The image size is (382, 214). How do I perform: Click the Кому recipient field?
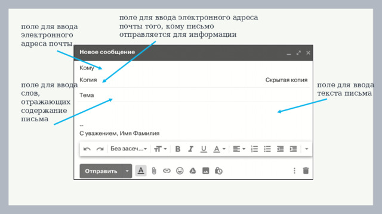click(193, 68)
